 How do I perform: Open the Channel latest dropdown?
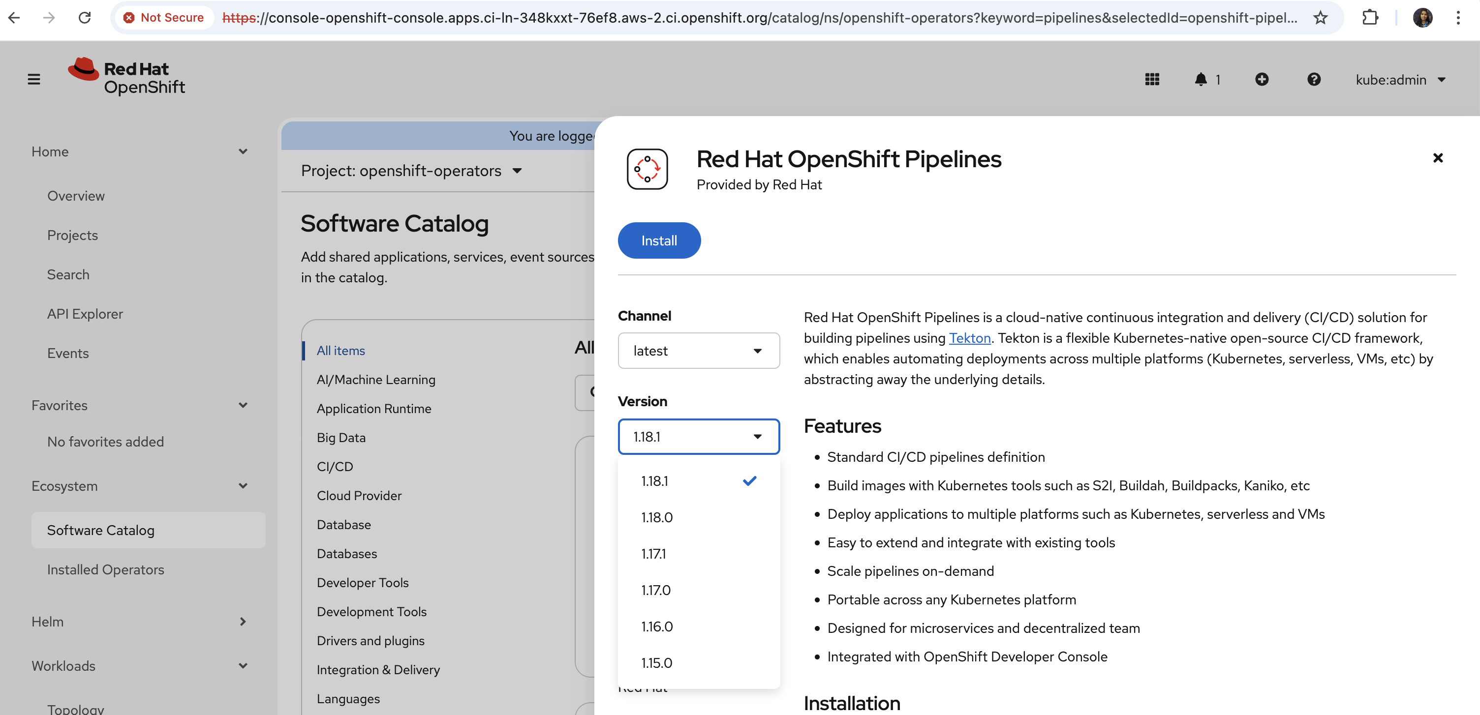tap(698, 351)
